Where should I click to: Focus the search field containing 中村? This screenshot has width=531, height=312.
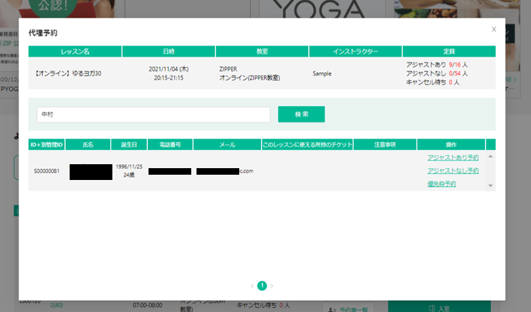click(153, 115)
